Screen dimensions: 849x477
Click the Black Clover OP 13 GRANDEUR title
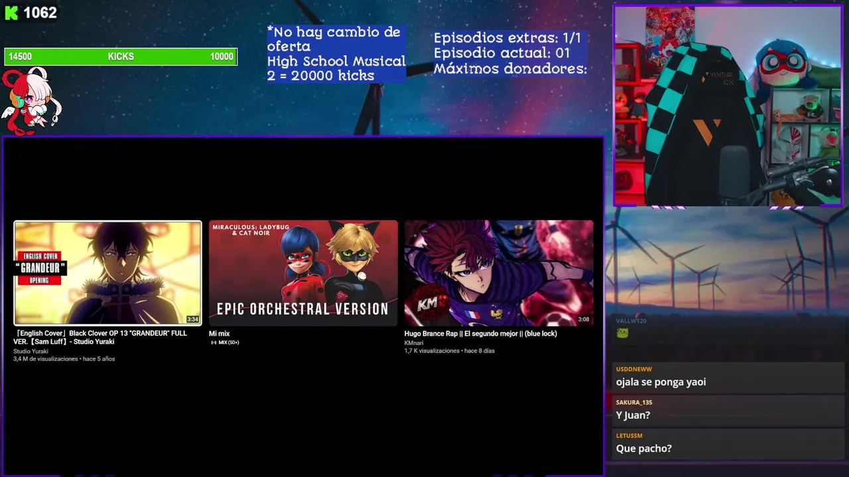coord(100,338)
